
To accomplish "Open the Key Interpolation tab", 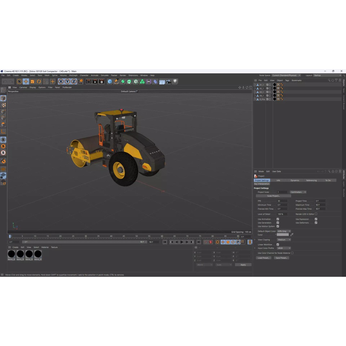I will [x=262, y=184].
